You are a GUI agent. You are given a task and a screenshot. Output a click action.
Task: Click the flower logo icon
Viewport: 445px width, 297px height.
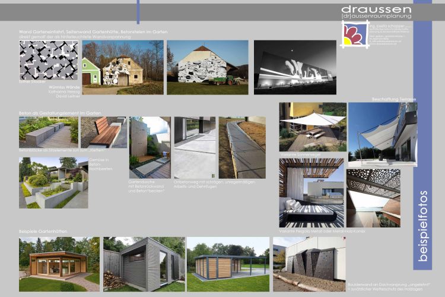point(355,36)
